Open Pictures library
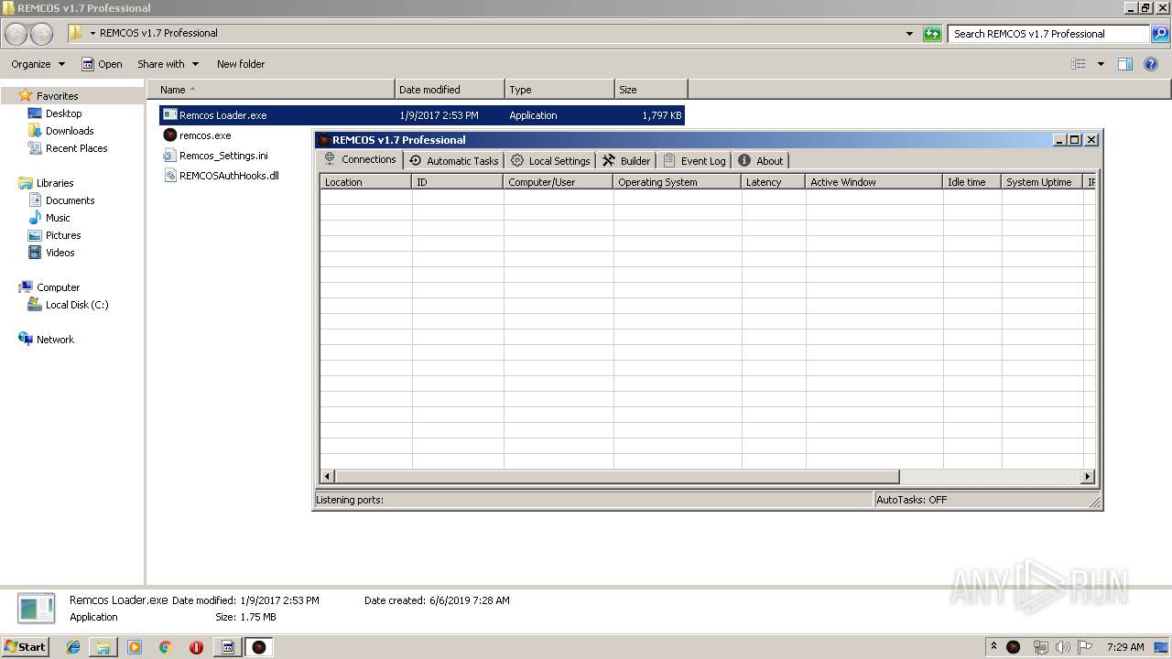Viewport: 1172px width, 659px height. pos(63,235)
